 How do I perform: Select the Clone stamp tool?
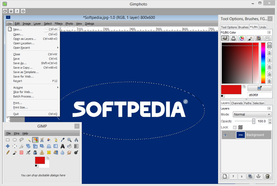click(42, 152)
